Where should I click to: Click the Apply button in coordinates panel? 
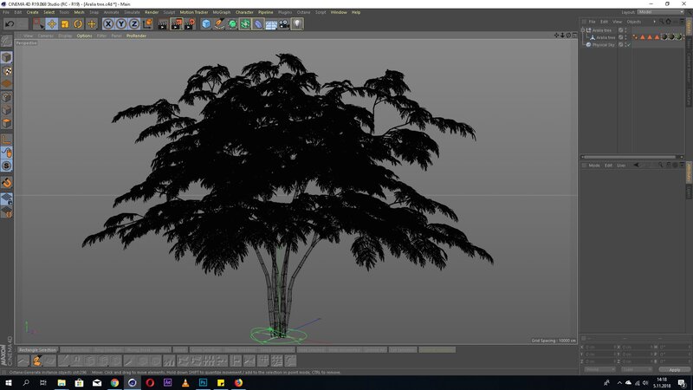click(x=674, y=369)
